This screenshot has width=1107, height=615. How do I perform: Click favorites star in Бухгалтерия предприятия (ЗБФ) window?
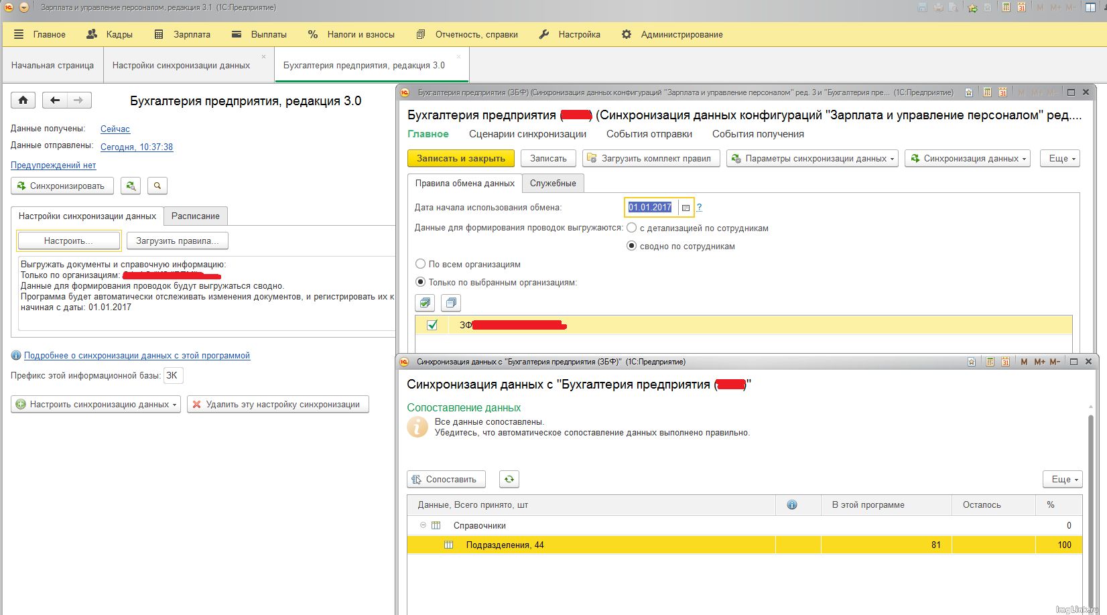[x=968, y=92]
